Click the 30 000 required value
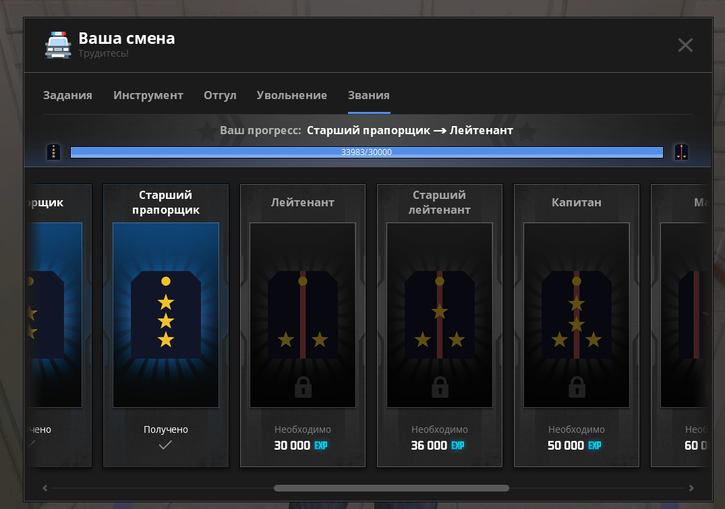The height and width of the screenshot is (509, 725). [x=292, y=445]
